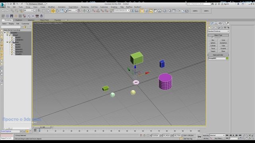Viewport: 255px width, 143px height.
Task: Click the Set Keys key icon
Action: click(199, 137)
